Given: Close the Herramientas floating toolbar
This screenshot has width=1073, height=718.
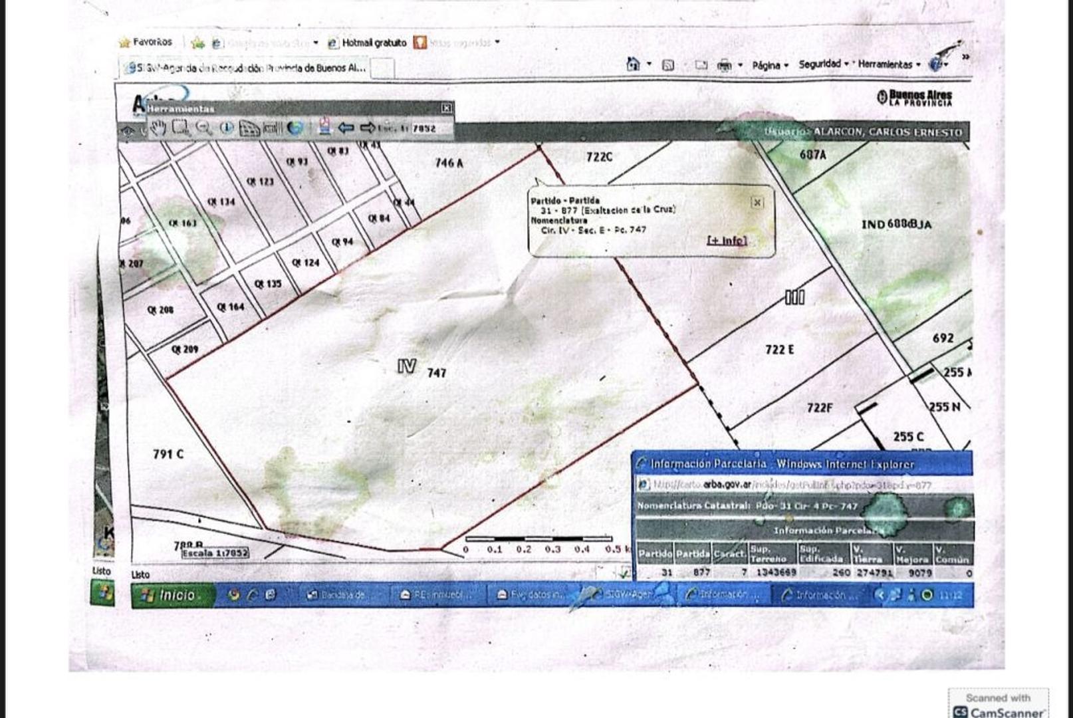Looking at the screenshot, I should [447, 108].
